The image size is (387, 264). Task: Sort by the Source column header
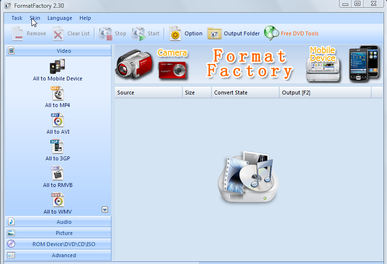tap(148, 93)
